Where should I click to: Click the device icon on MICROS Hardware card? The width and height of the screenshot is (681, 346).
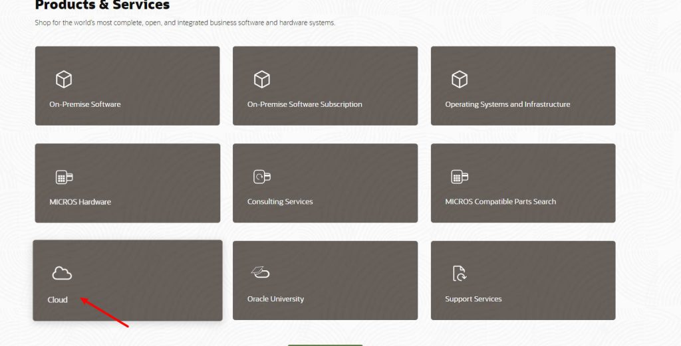click(65, 177)
